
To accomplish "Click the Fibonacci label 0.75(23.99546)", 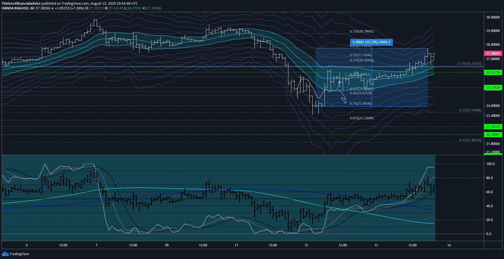I will 361,104.
